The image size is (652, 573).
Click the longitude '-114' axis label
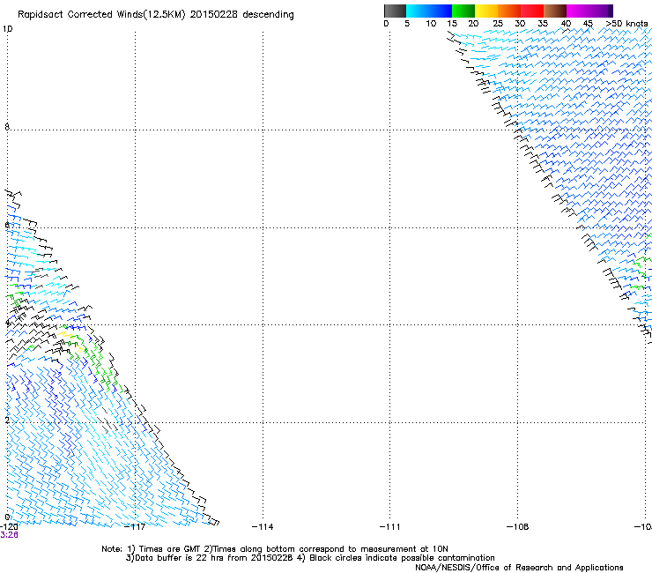[x=263, y=527]
